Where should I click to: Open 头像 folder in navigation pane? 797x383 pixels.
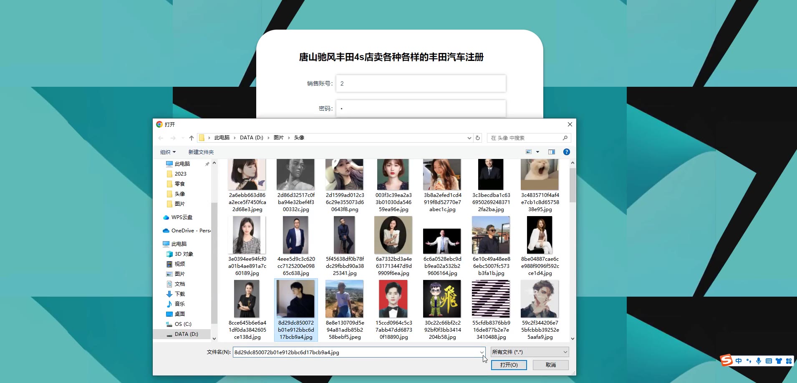pyautogui.click(x=180, y=194)
